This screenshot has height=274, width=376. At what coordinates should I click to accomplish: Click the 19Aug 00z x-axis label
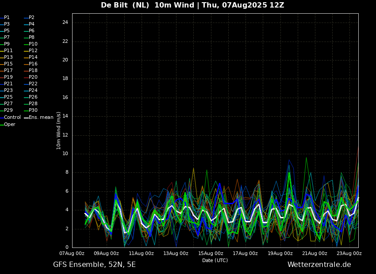pyautogui.click(x=280, y=253)
